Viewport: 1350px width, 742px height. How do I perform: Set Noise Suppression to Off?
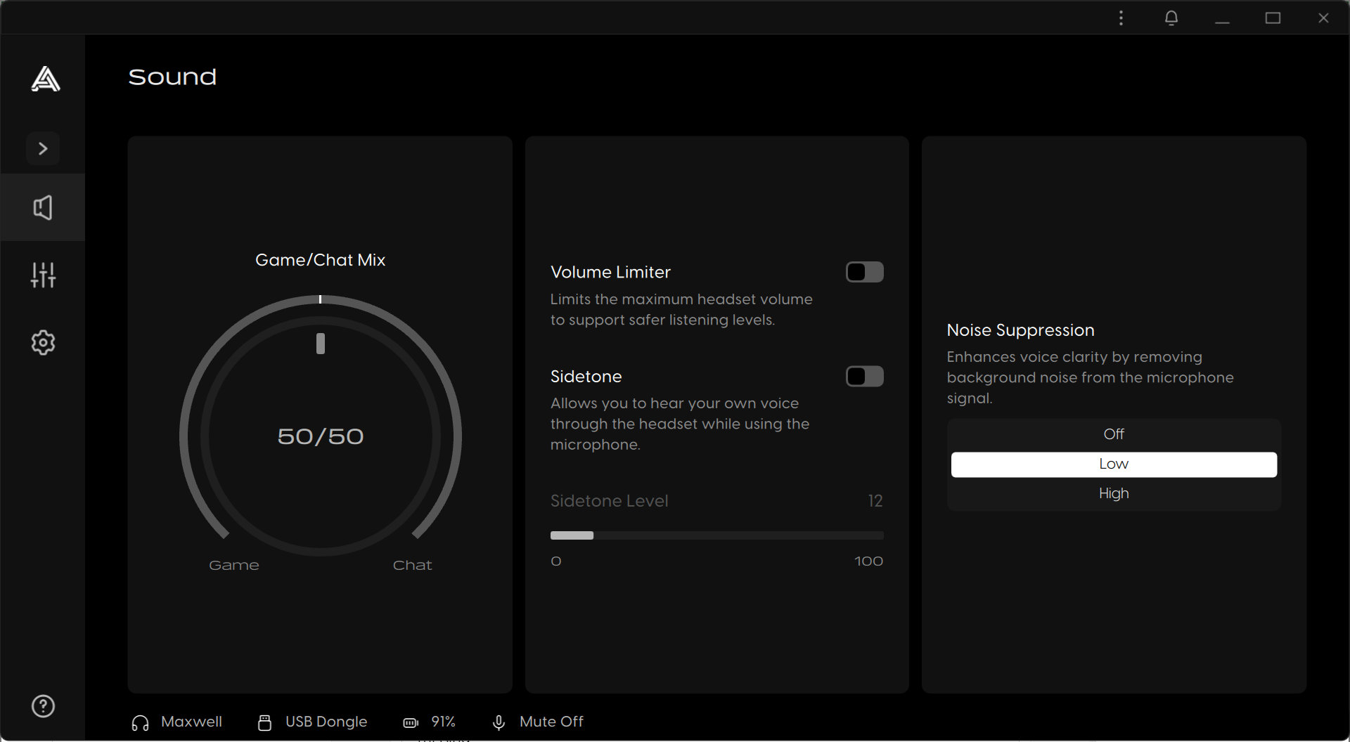pos(1113,434)
